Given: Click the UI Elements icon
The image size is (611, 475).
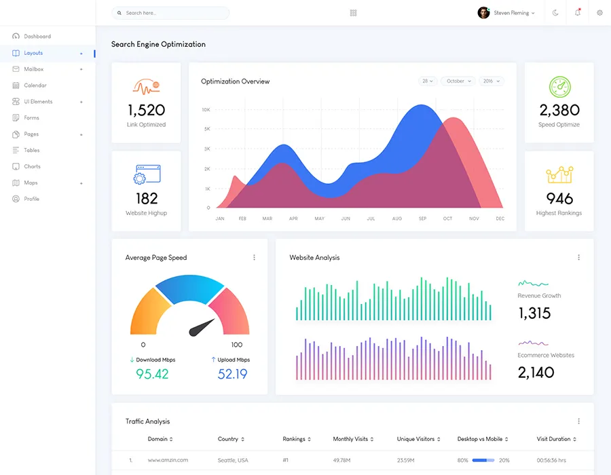Looking at the screenshot, I should click(x=16, y=102).
